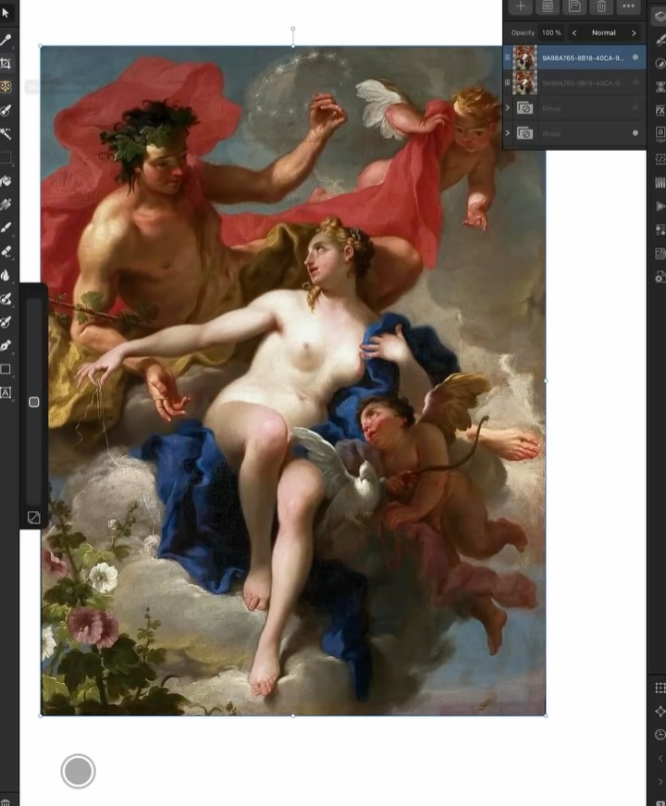Select the Move tool arrow
Viewport: 666px width, 806px height.
click(x=6, y=13)
